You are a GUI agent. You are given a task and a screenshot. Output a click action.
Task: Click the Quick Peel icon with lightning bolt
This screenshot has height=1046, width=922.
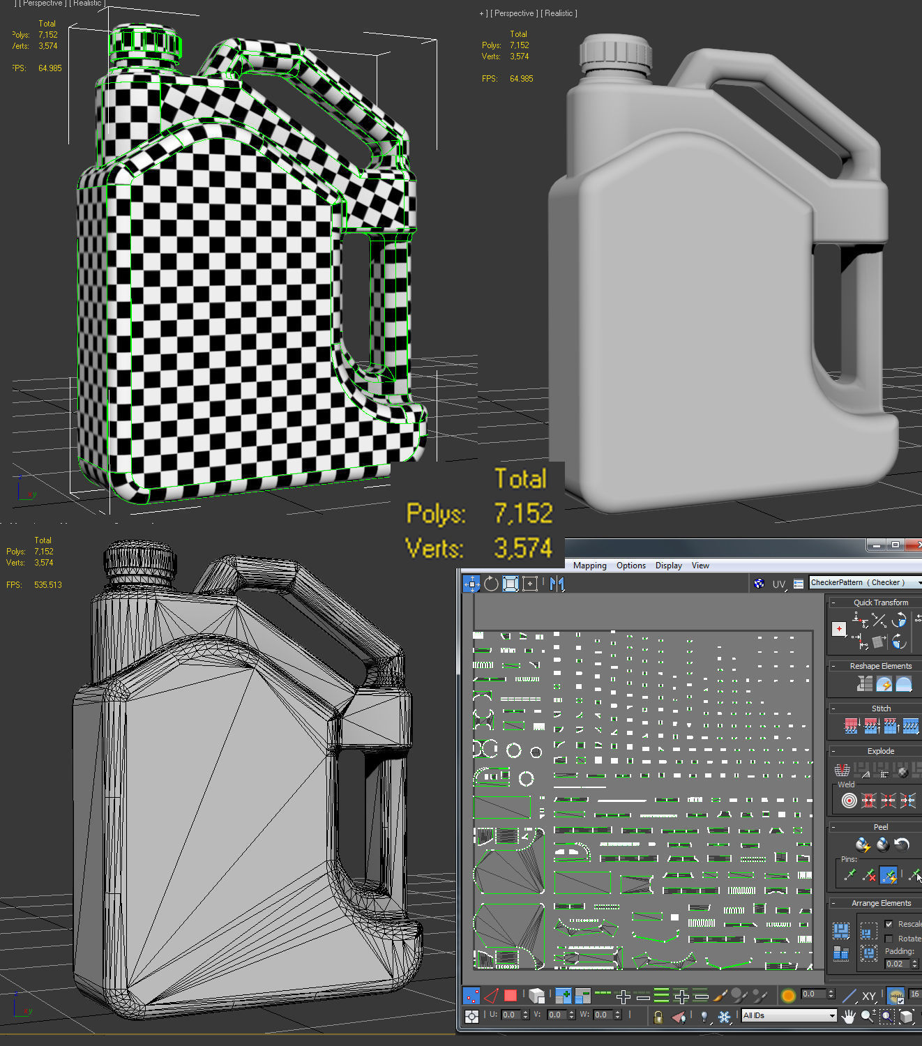pos(863,845)
